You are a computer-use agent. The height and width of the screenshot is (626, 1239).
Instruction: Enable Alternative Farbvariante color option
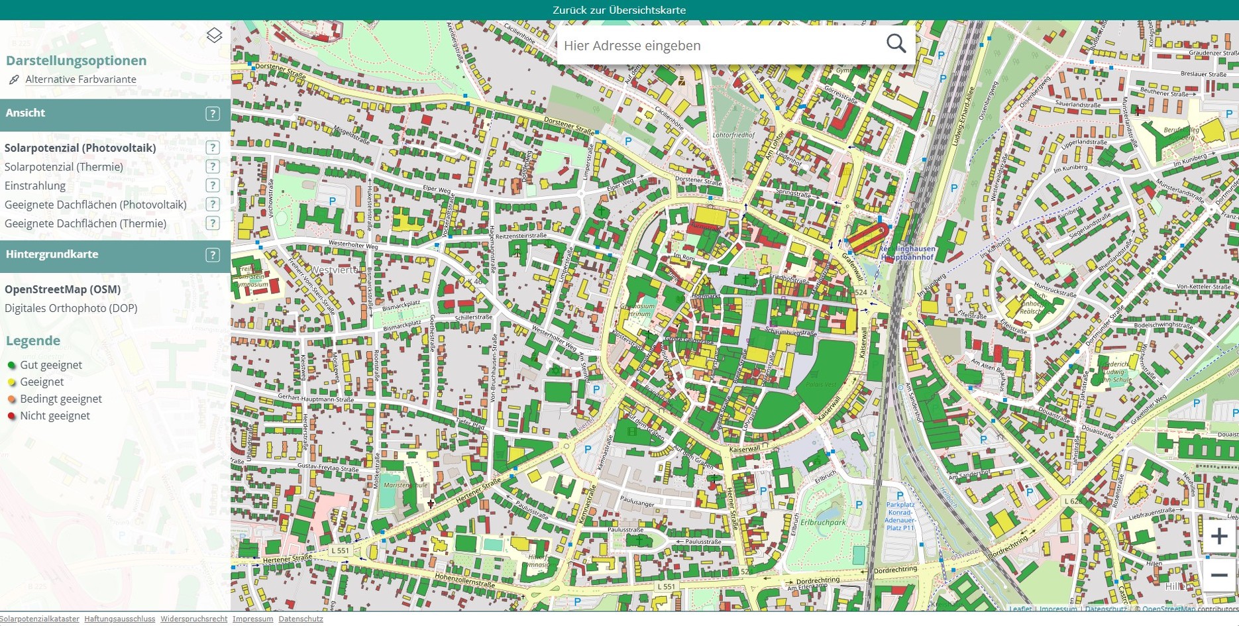80,79
